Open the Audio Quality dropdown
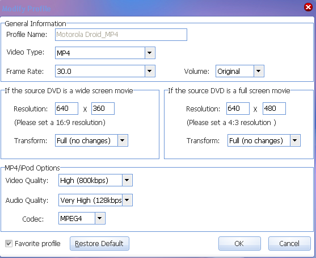Image resolution: width=316 pixels, height=258 pixels. pos(127,200)
